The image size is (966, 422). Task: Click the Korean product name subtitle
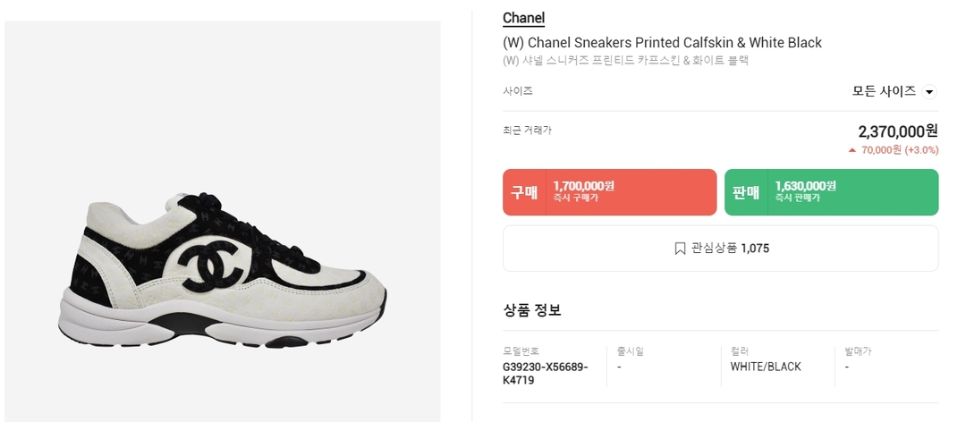(625, 61)
